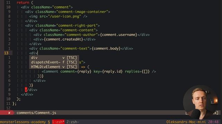Click the '=> (' arrow function text

[85, 67]
